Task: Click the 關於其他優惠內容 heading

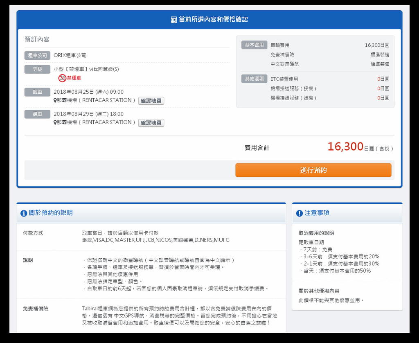Action: 319,291
